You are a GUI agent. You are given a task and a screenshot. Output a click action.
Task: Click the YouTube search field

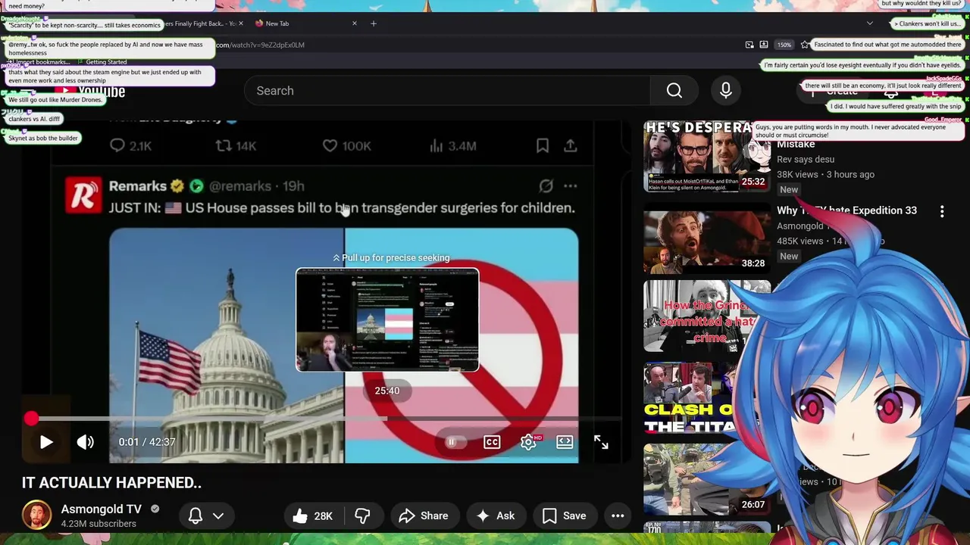point(447,91)
